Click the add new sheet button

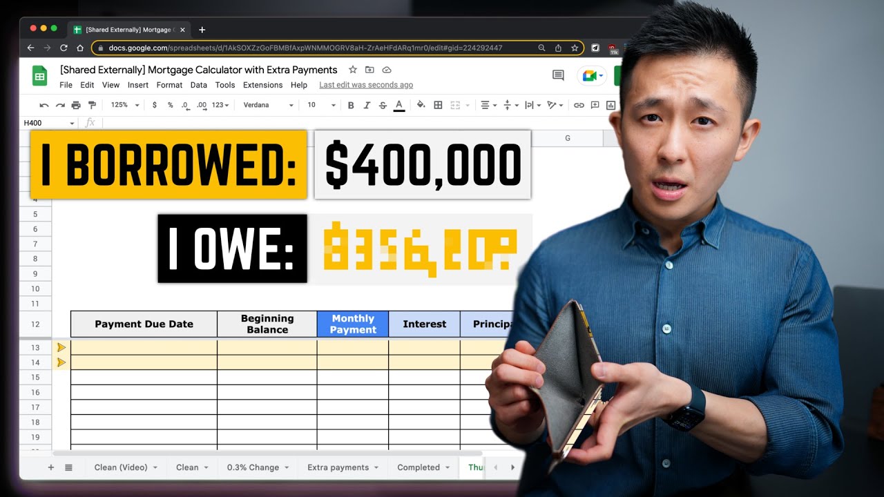point(52,467)
